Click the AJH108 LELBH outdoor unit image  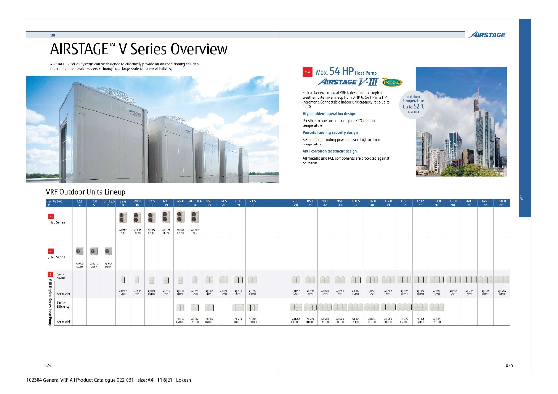pyautogui.click(x=152, y=218)
